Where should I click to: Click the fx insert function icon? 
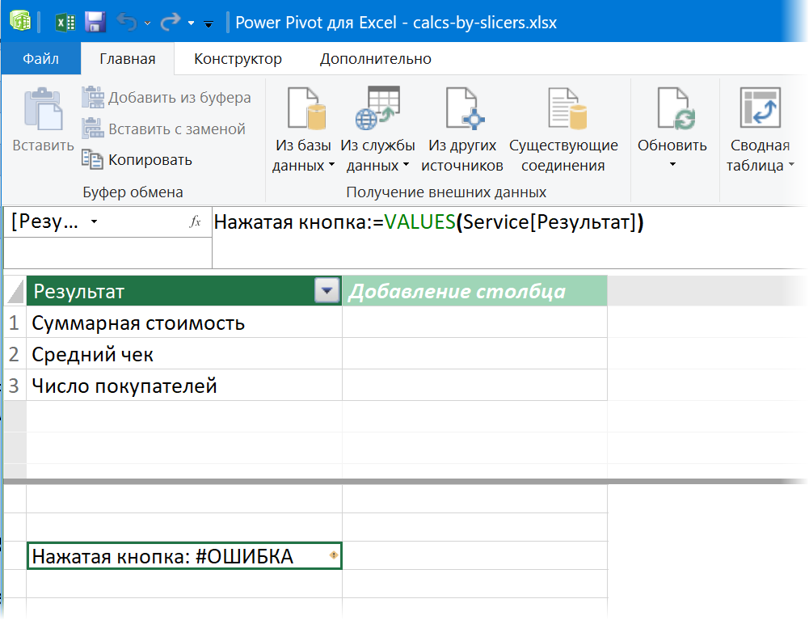pyautogui.click(x=195, y=222)
